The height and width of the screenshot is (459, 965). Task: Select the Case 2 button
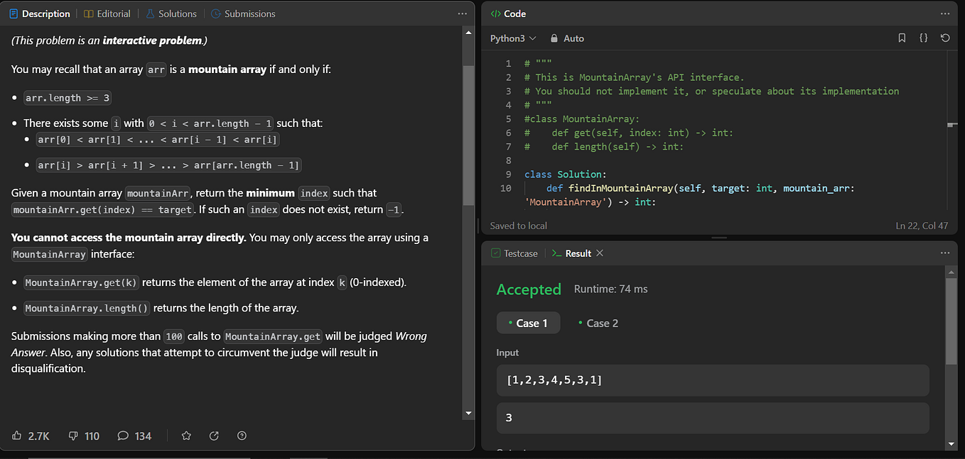tap(598, 323)
